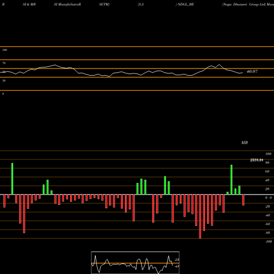Click the end point of the RSI line

pyautogui.click(x=243, y=73)
